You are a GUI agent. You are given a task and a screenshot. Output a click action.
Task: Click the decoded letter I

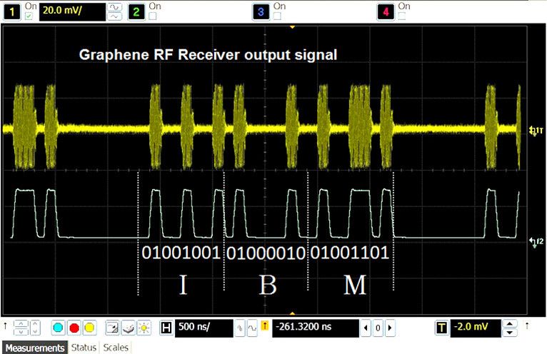point(183,285)
